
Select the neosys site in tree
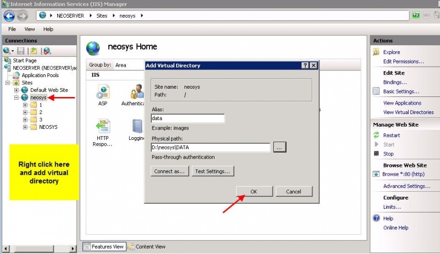[38, 98]
